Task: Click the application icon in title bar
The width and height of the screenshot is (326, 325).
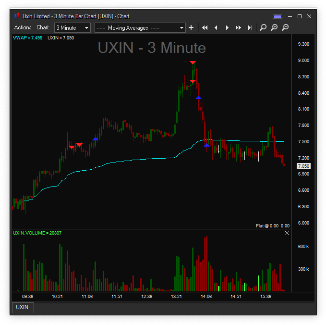Action: pyautogui.click(x=17, y=16)
